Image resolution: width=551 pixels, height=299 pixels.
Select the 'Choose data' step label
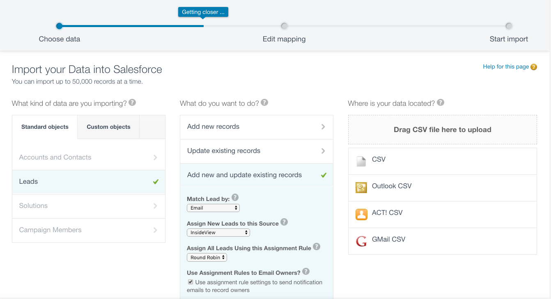tap(60, 39)
